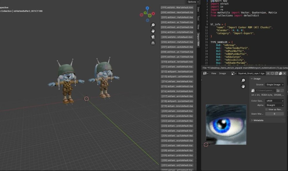Click the [212] aid\parti...les\default.bin button

point(177,72)
